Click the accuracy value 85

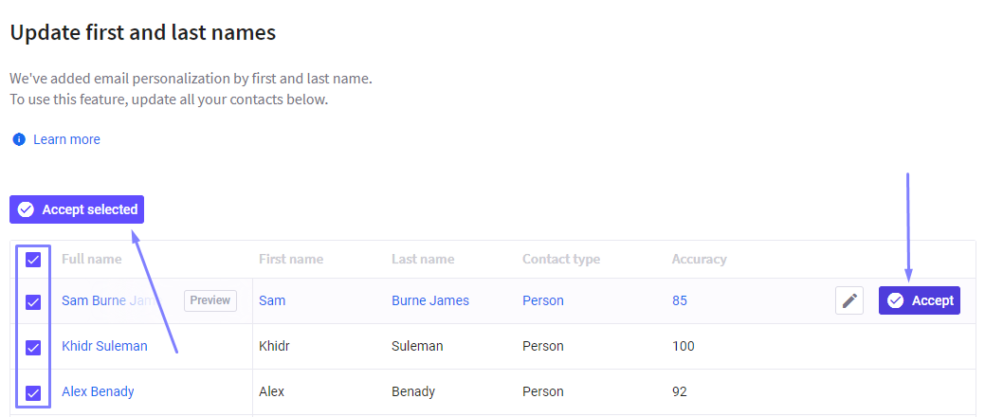click(x=679, y=300)
